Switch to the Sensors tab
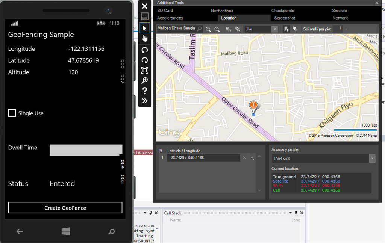 click(340, 10)
